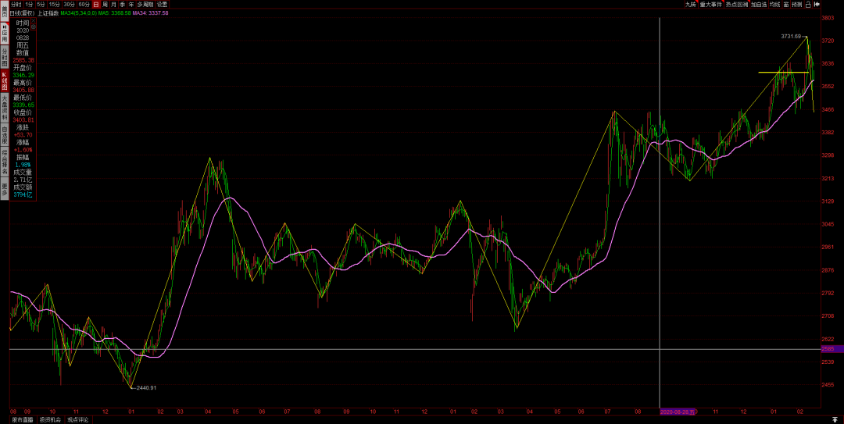The width and height of the screenshot is (844, 424).
Task: Switch to 季 quarterly period
Action: tap(122, 5)
